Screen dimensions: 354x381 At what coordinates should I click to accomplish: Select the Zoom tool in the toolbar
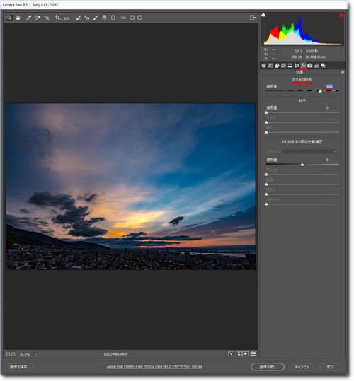click(x=8, y=18)
